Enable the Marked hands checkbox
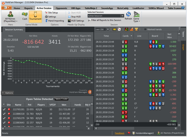Image resolution: width=187 pixels, height=137 pixels. click(145, 29)
